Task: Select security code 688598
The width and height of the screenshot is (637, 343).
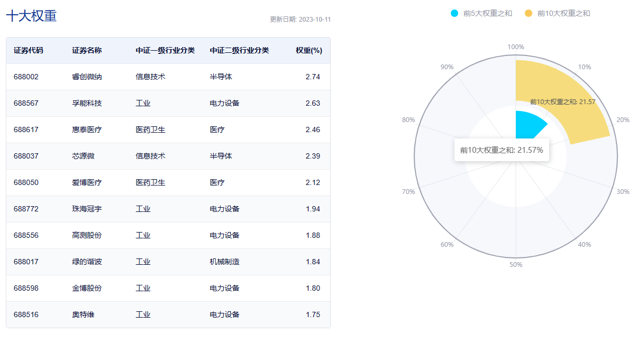Action: tap(26, 288)
